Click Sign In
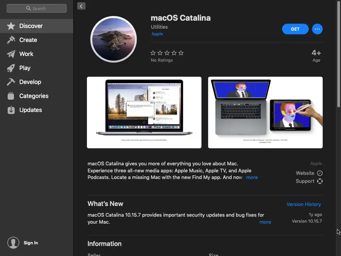The height and width of the screenshot is (256, 341). pos(31,243)
